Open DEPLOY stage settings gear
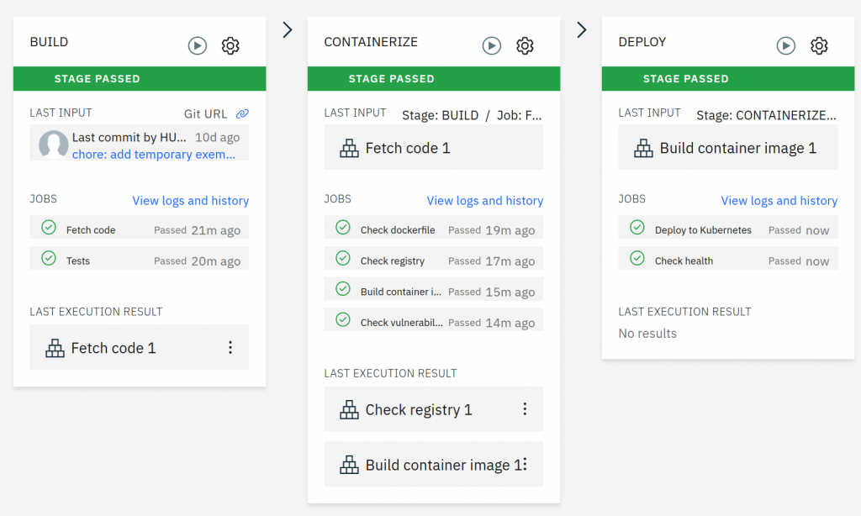The height and width of the screenshot is (516, 861). tap(819, 46)
